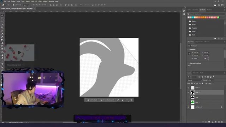Delete gradient trash icon in Gradients panel
Viewport: 226px width, 127px height.
click(222, 38)
